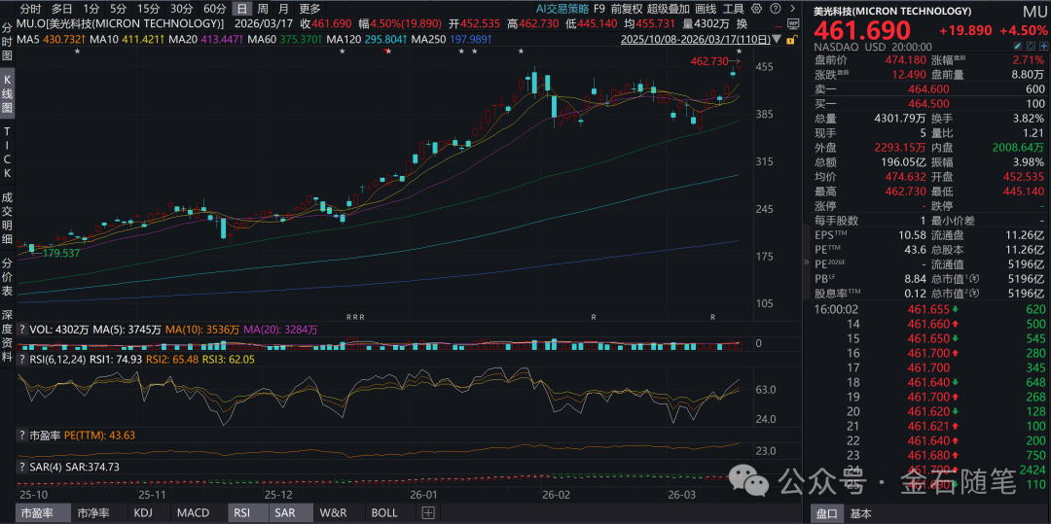Open 分价表 sidebar view
Screen dimensions: 1051x524
(7, 276)
